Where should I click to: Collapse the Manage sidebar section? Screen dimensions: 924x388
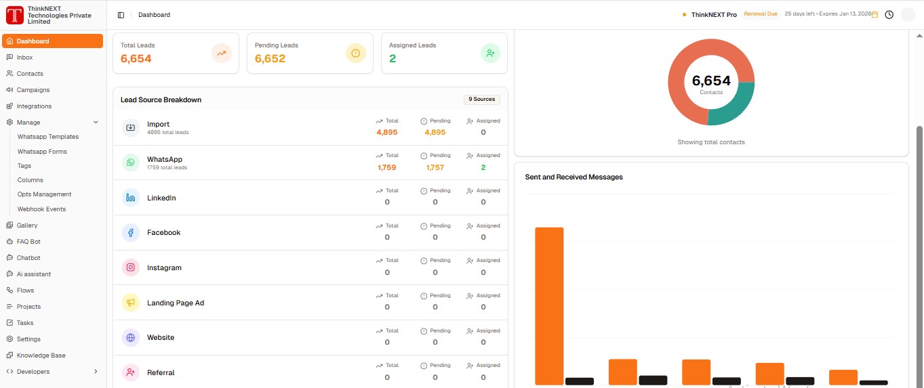coord(96,123)
